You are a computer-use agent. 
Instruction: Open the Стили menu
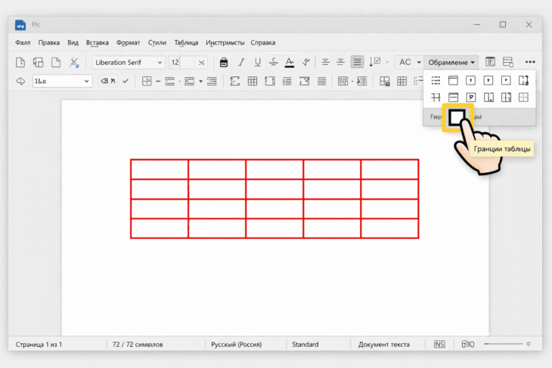(157, 42)
